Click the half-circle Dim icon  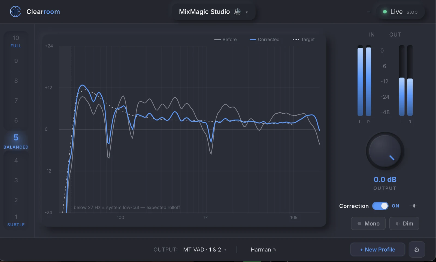(398, 224)
